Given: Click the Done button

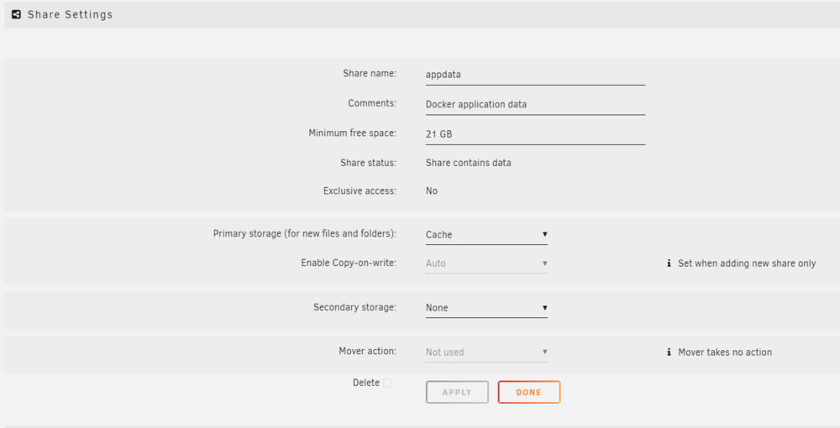Looking at the screenshot, I should tap(528, 392).
